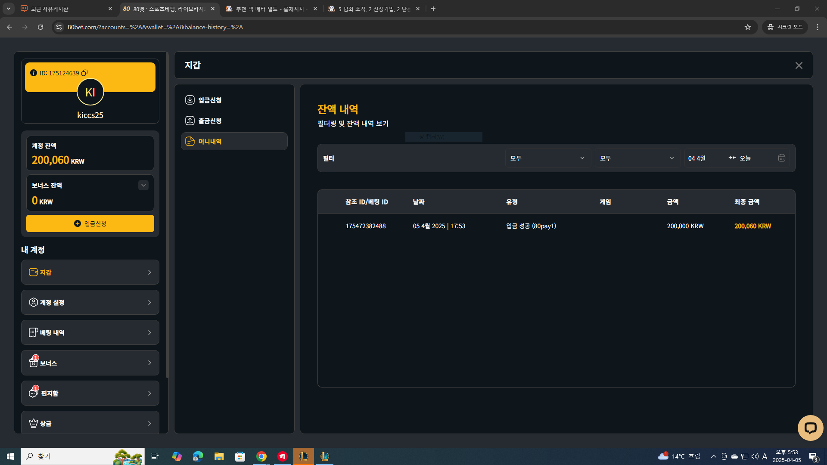Expand the 보너스 잔액 dropdown arrow
Viewport: 827px width, 465px height.
(143, 185)
